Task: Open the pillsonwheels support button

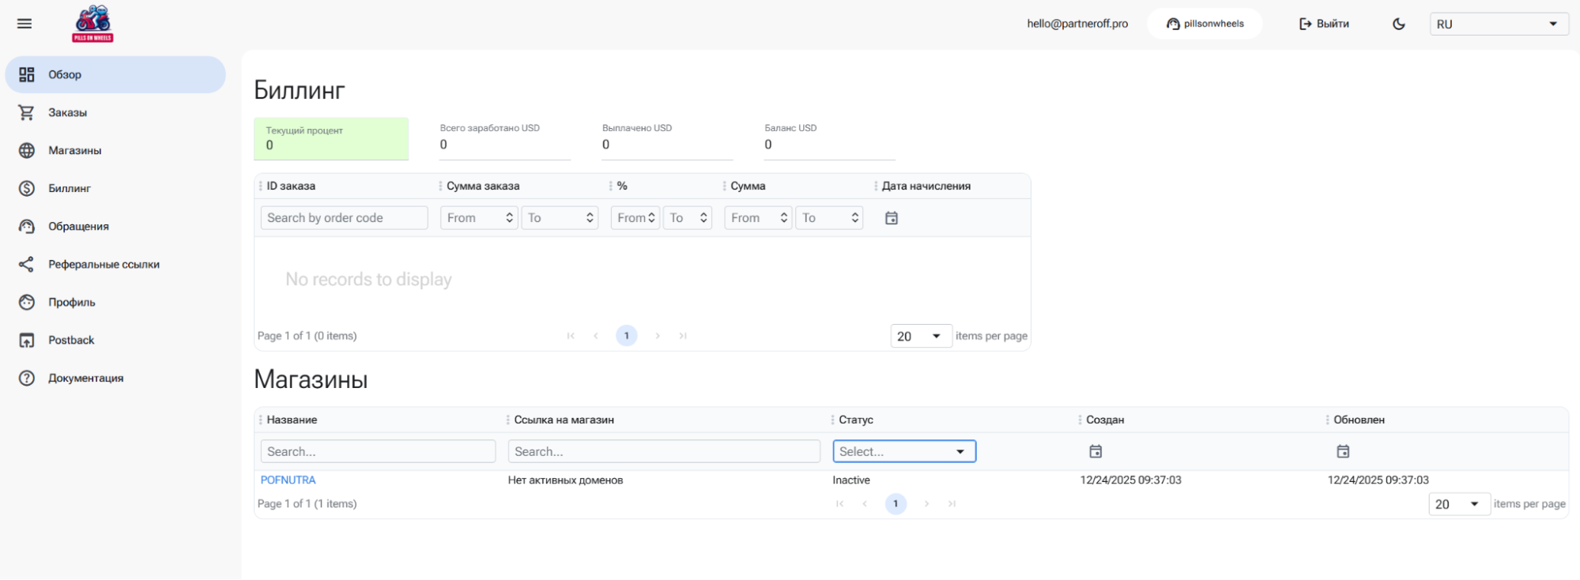Action: 1205,24
